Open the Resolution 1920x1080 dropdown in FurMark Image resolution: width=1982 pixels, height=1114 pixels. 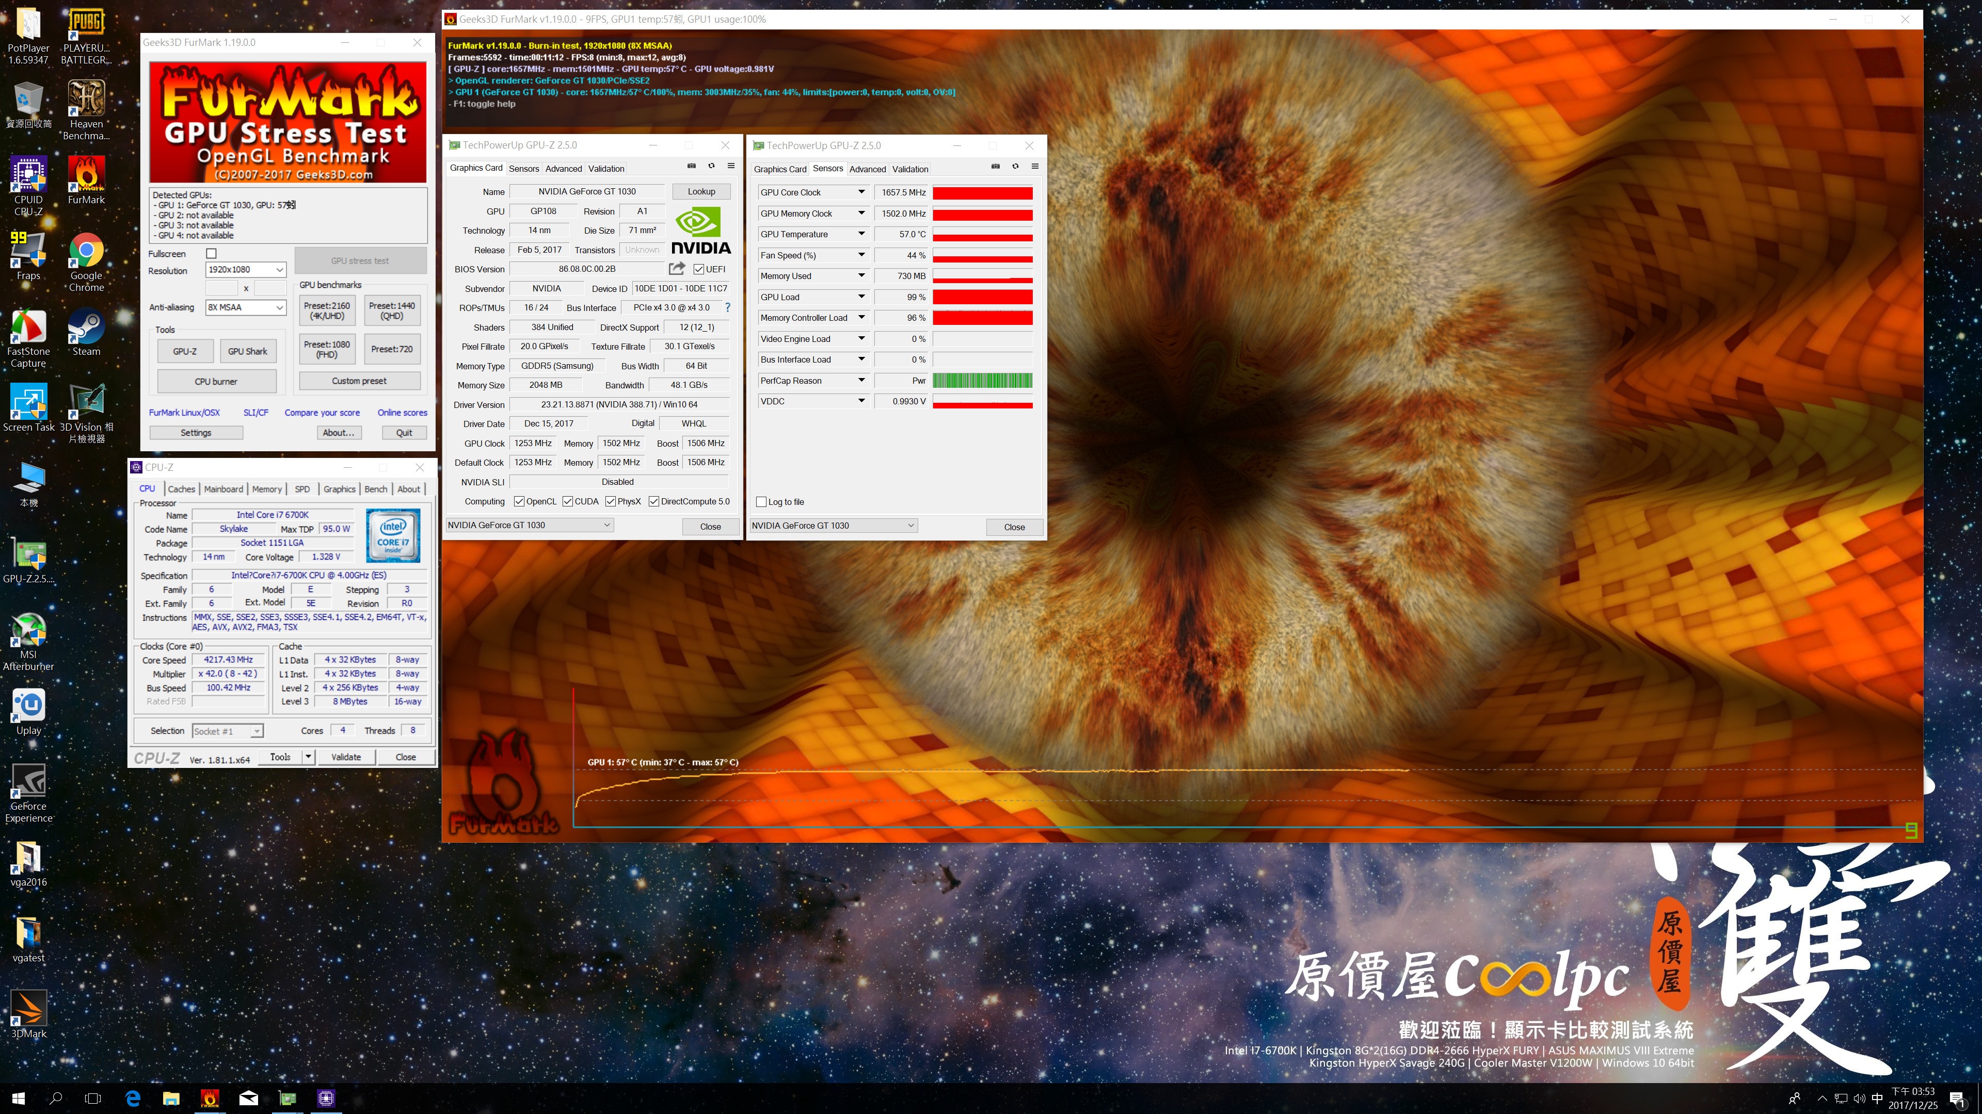coord(246,270)
